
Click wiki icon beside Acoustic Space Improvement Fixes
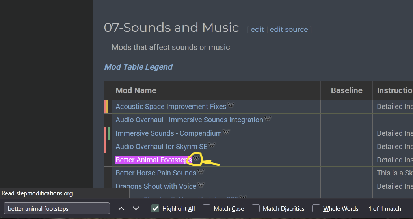click(231, 105)
